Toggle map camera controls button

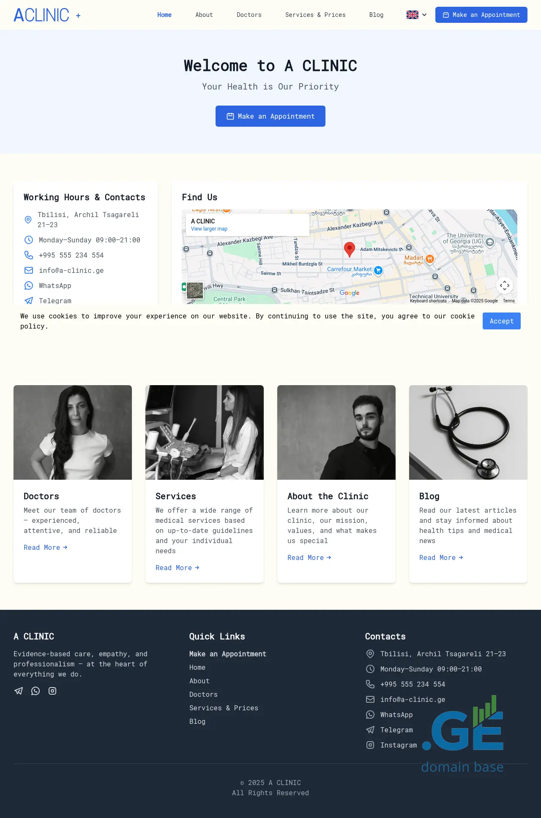point(504,285)
